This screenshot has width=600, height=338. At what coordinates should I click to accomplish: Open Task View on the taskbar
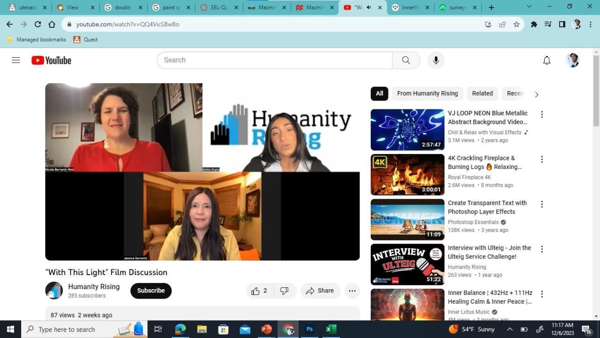pos(158,329)
